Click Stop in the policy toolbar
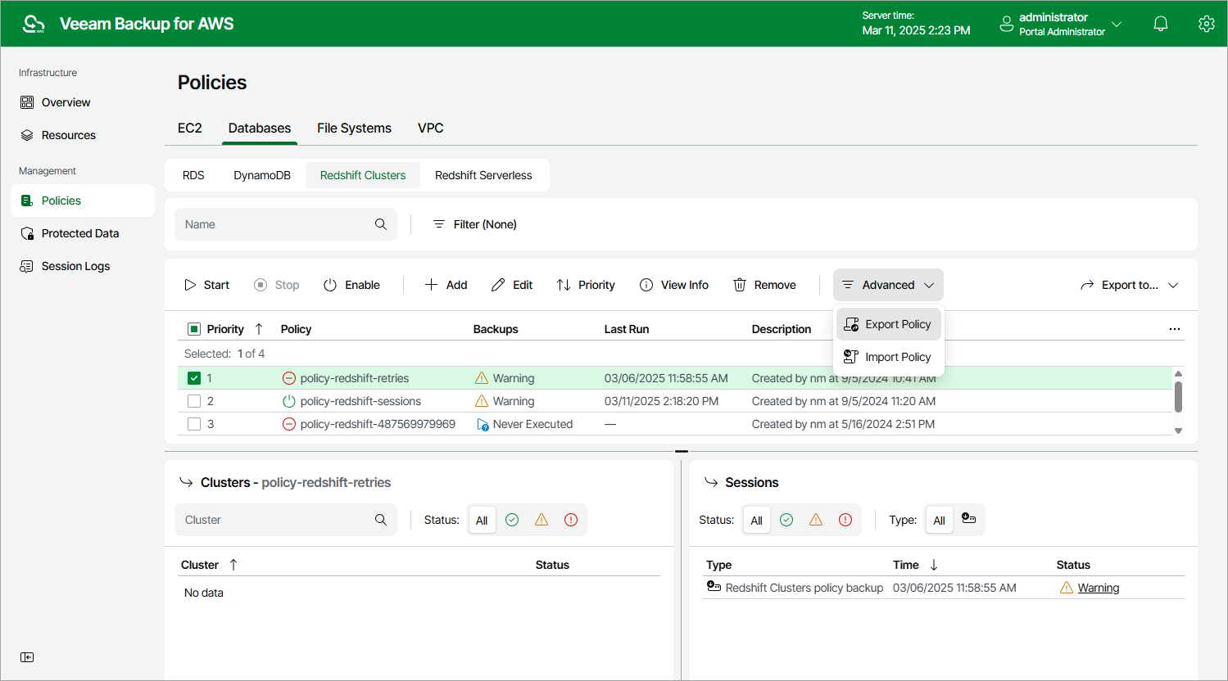The image size is (1228, 681). pyautogui.click(x=277, y=285)
